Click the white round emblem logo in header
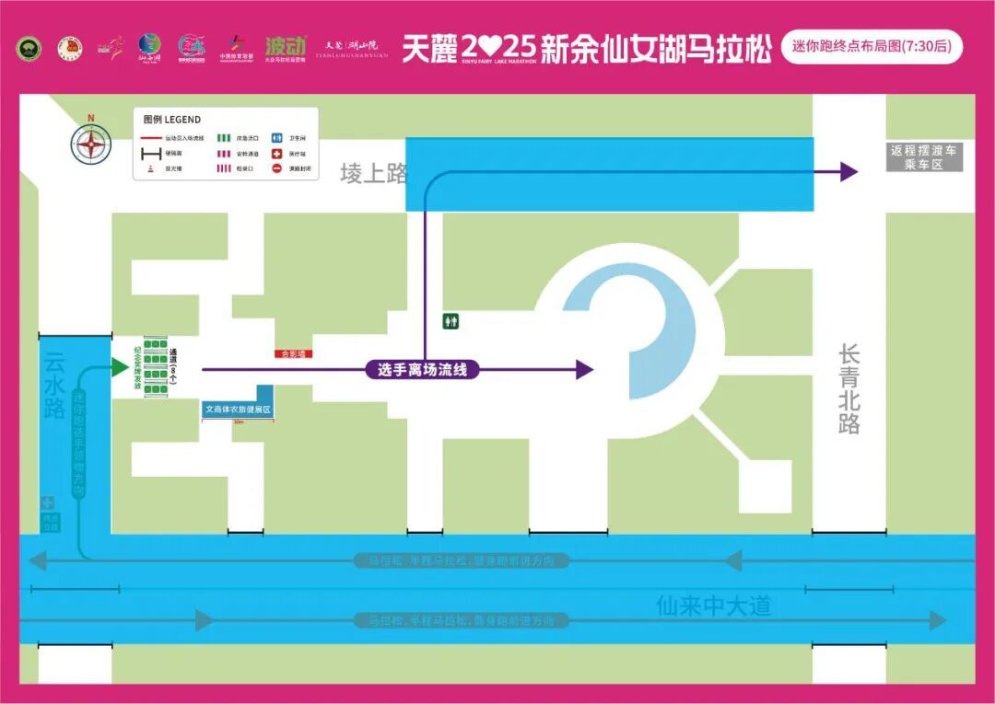The width and height of the screenshot is (995, 704). [70, 49]
